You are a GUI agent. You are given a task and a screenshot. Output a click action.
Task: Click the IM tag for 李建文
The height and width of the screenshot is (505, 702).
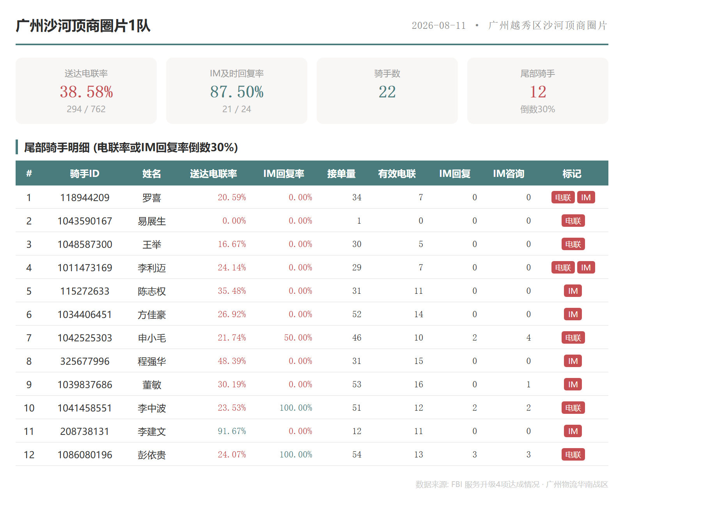point(573,431)
